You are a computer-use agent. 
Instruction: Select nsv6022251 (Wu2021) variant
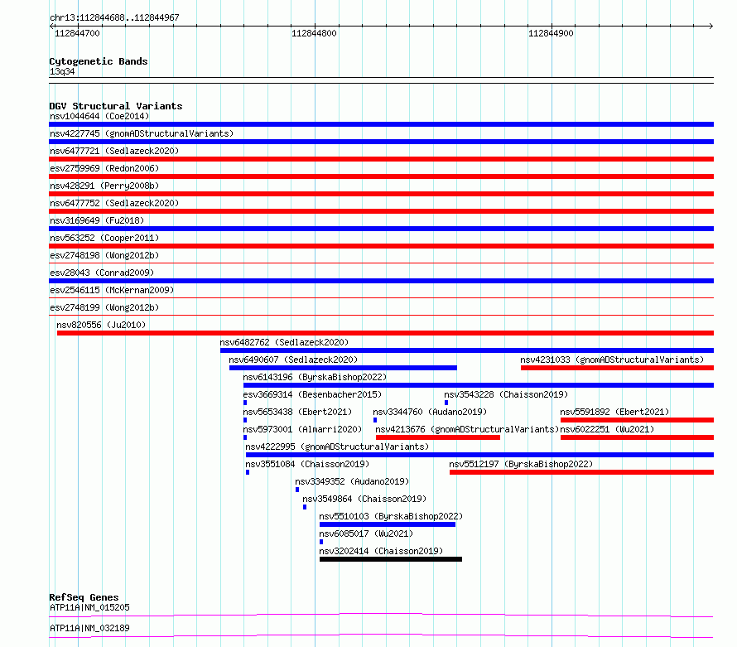click(607, 429)
